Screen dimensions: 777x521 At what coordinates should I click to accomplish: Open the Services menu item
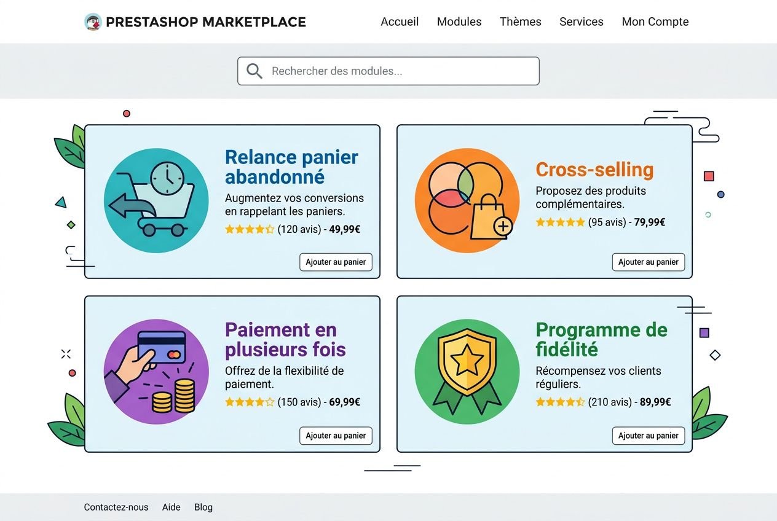pos(582,22)
